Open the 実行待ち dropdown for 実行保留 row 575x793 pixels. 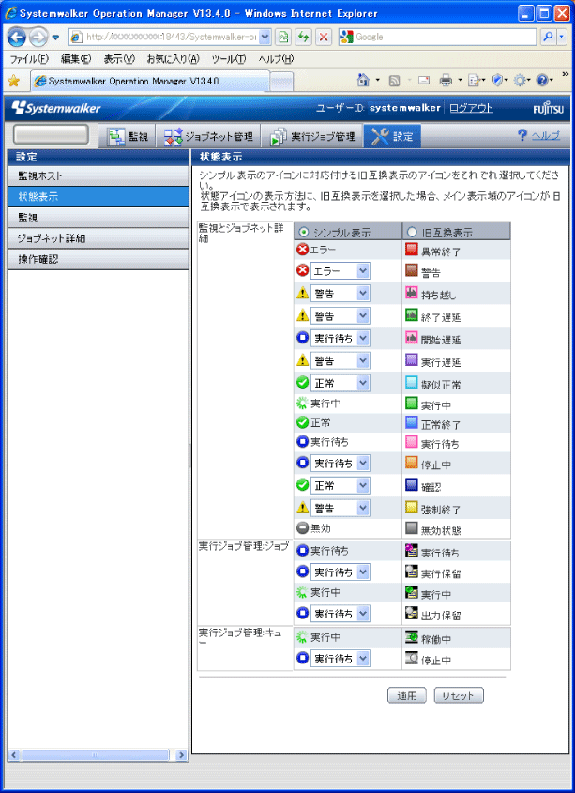(x=340, y=572)
